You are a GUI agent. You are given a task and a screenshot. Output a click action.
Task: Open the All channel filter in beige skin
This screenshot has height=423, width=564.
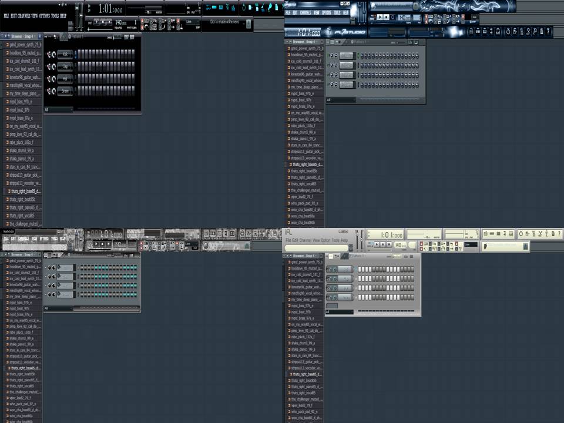[x=339, y=312]
